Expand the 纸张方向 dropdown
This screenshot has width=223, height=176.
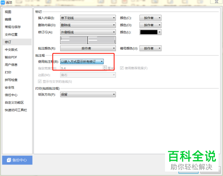(88, 94)
